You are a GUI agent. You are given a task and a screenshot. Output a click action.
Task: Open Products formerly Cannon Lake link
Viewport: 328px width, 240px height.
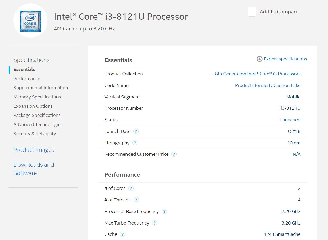[x=267, y=85]
